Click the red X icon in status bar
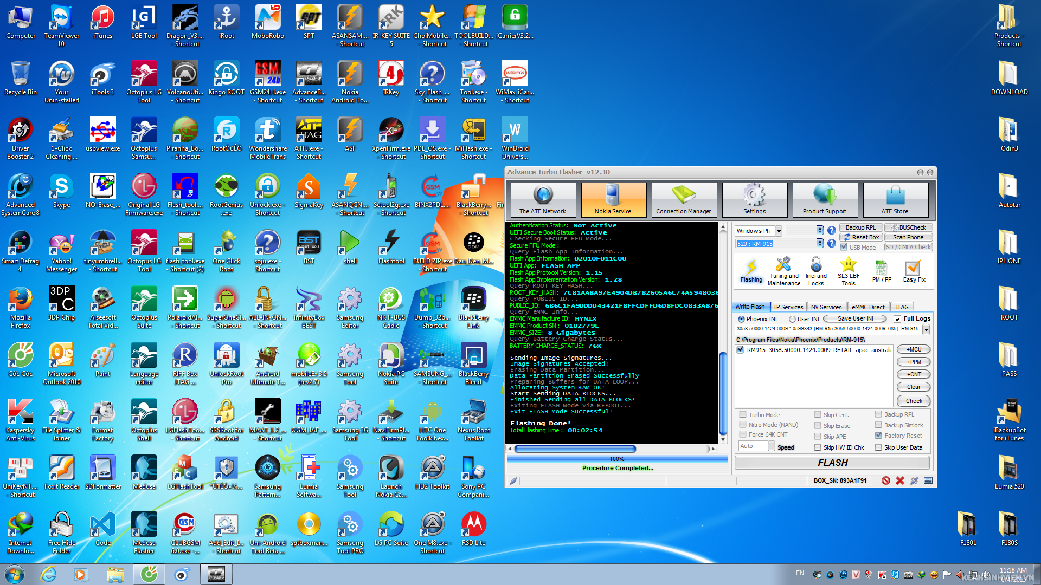1041x585 pixels. [900, 480]
